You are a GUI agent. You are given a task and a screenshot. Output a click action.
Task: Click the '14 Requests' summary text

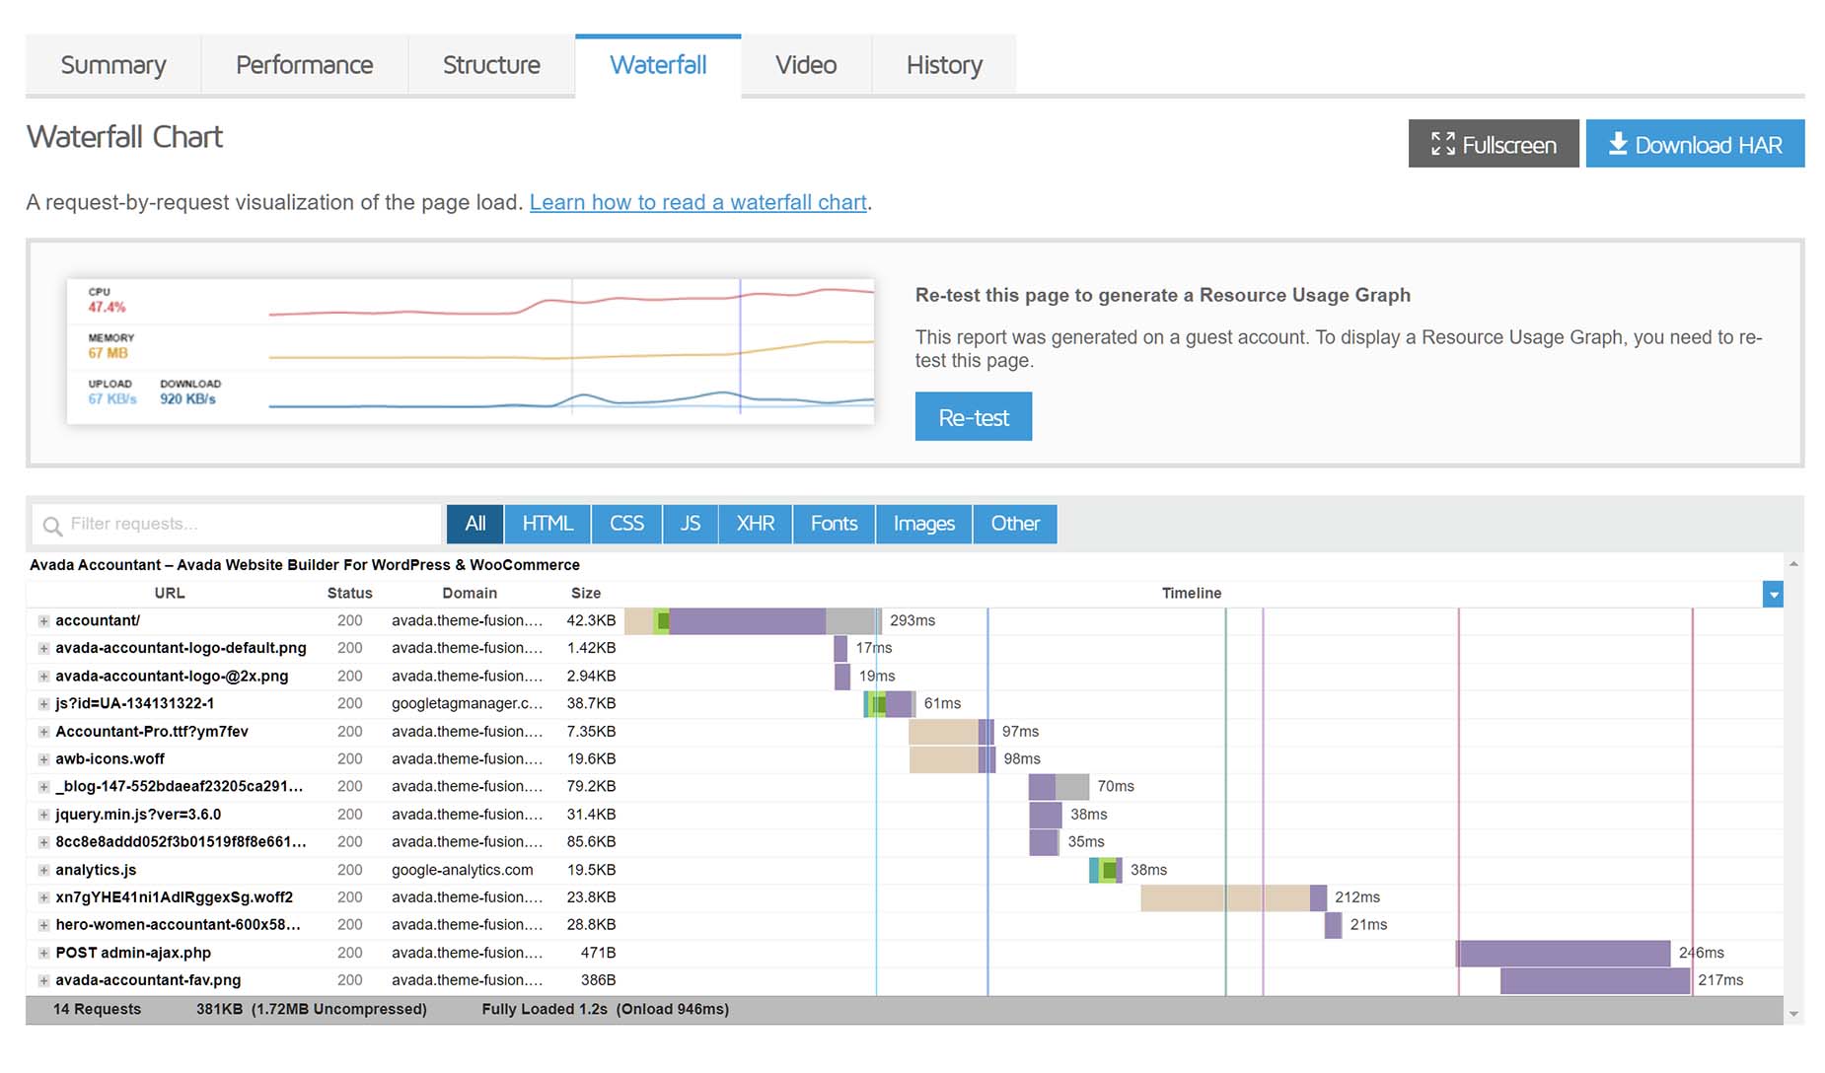pos(97,1009)
